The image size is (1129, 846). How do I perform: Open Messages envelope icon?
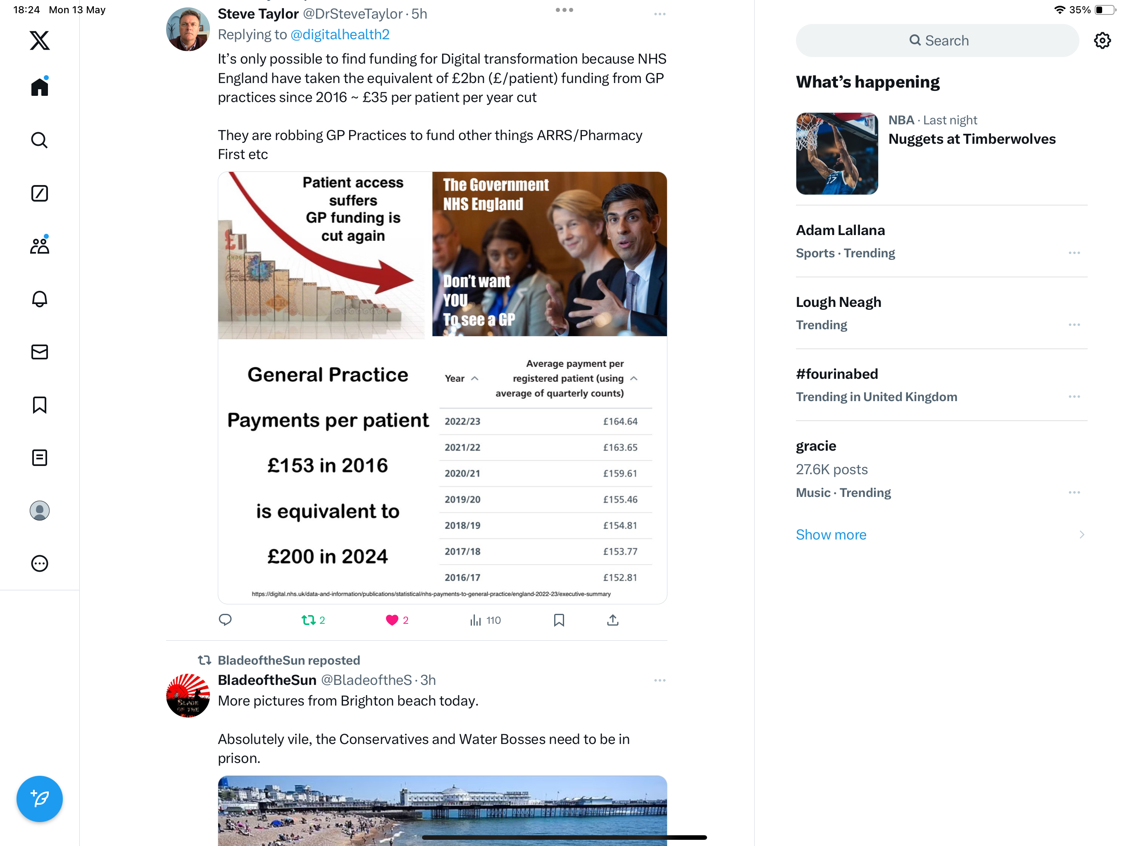click(x=39, y=352)
